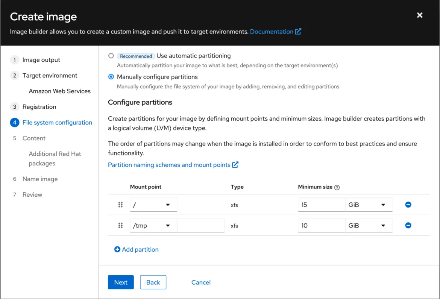
Task: Go to the Registration step
Action: click(39, 107)
